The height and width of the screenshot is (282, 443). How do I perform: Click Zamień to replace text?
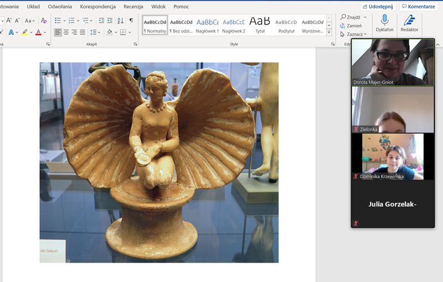coord(351,25)
